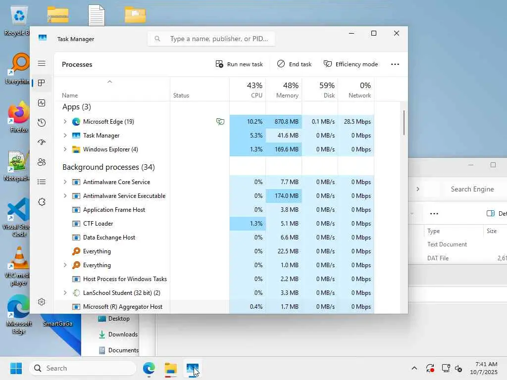This screenshot has width=507, height=380.
Task: Expand LanSchool Student (32 bit) row
Action: click(x=65, y=293)
